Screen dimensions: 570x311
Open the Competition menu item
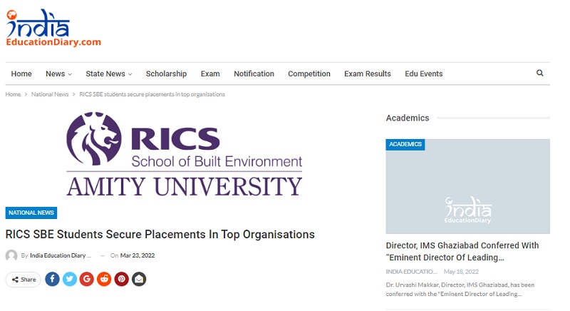click(309, 74)
